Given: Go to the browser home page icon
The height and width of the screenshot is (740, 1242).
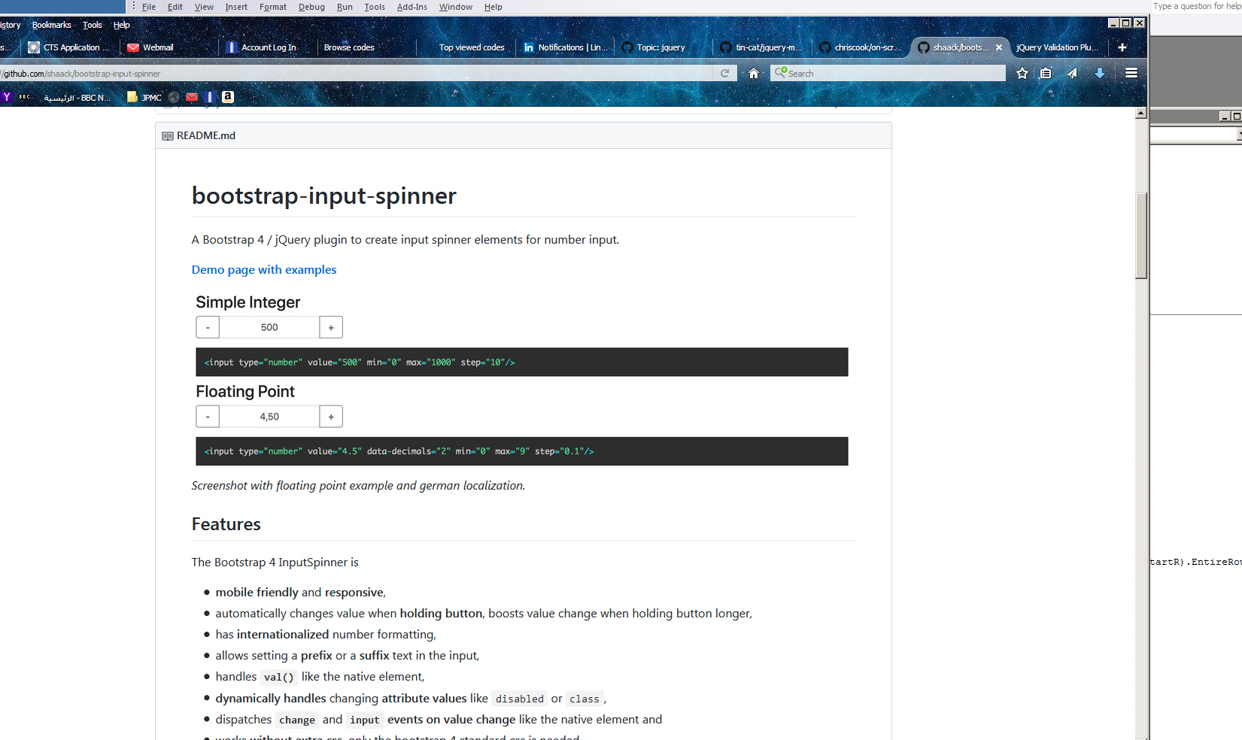Looking at the screenshot, I should 753,73.
